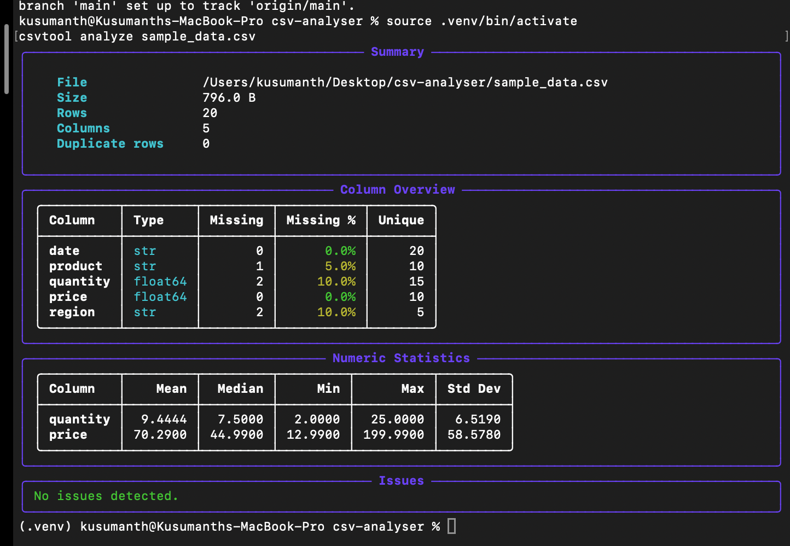The width and height of the screenshot is (790, 546).
Task: Click the "branch 'main' set up to track" line
Action: point(187,6)
